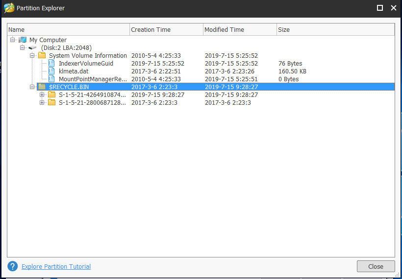
Task: Click the 76 Bytes size value
Action: [290, 64]
